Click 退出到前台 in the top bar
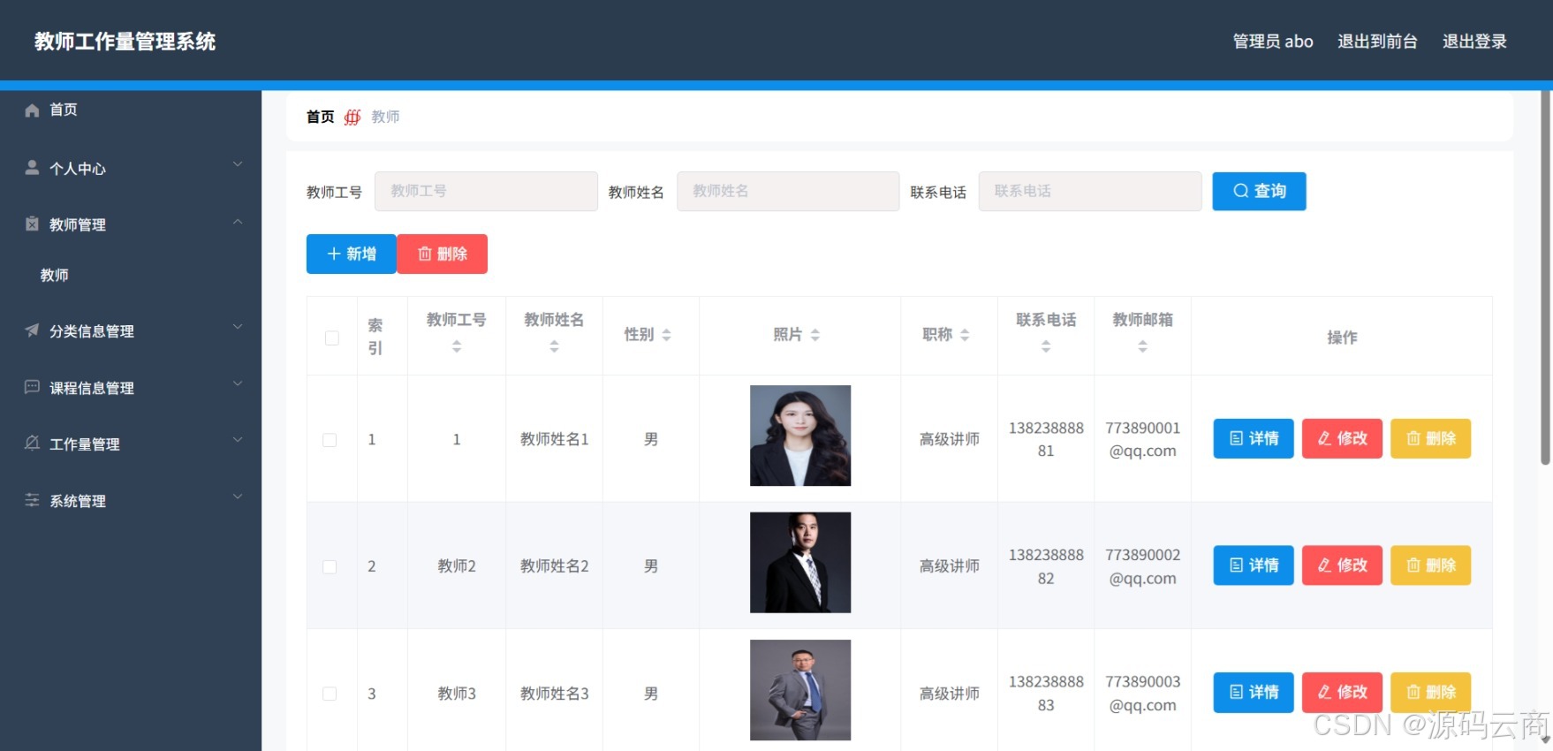Viewport: 1553px width, 751px height. pyautogui.click(x=1377, y=42)
